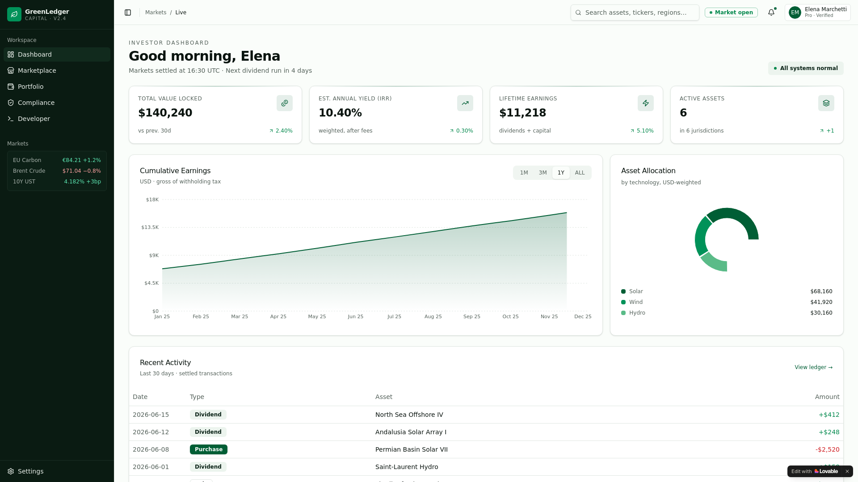Click the Total Value Locked link icon
The height and width of the screenshot is (482, 858).
(285, 103)
